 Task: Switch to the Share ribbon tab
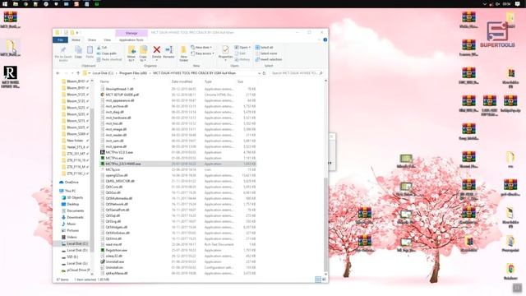pyautogui.click(x=92, y=39)
